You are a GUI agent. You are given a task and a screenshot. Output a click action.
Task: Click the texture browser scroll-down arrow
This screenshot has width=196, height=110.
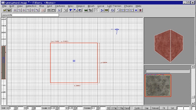pyautogui.click(x=193, y=103)
